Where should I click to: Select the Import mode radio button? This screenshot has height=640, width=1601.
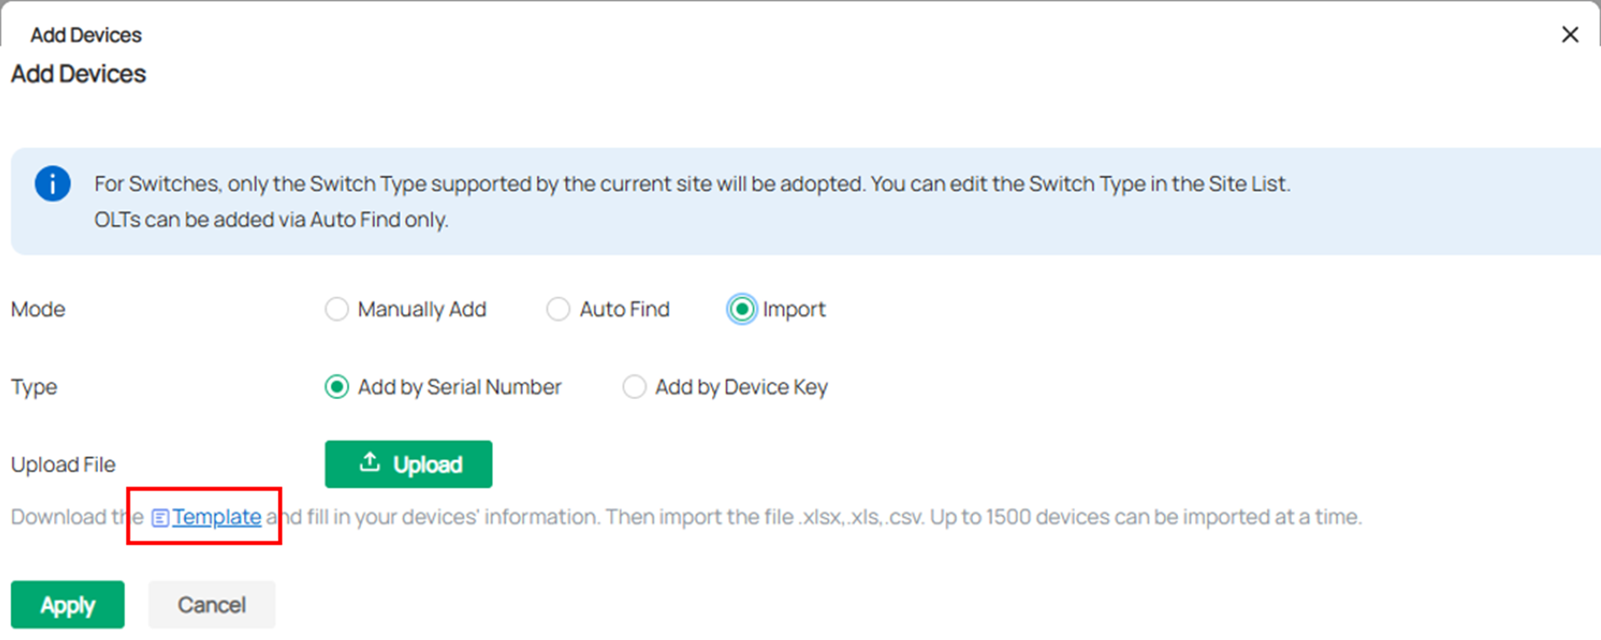[741, 309]
